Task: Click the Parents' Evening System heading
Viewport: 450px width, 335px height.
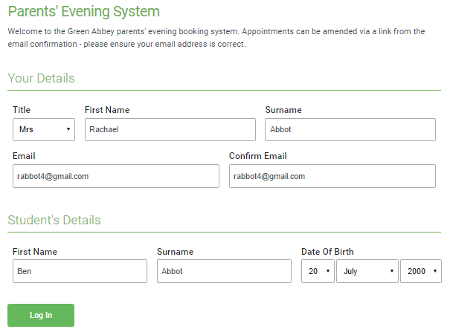Action: (x=84, y=11)
